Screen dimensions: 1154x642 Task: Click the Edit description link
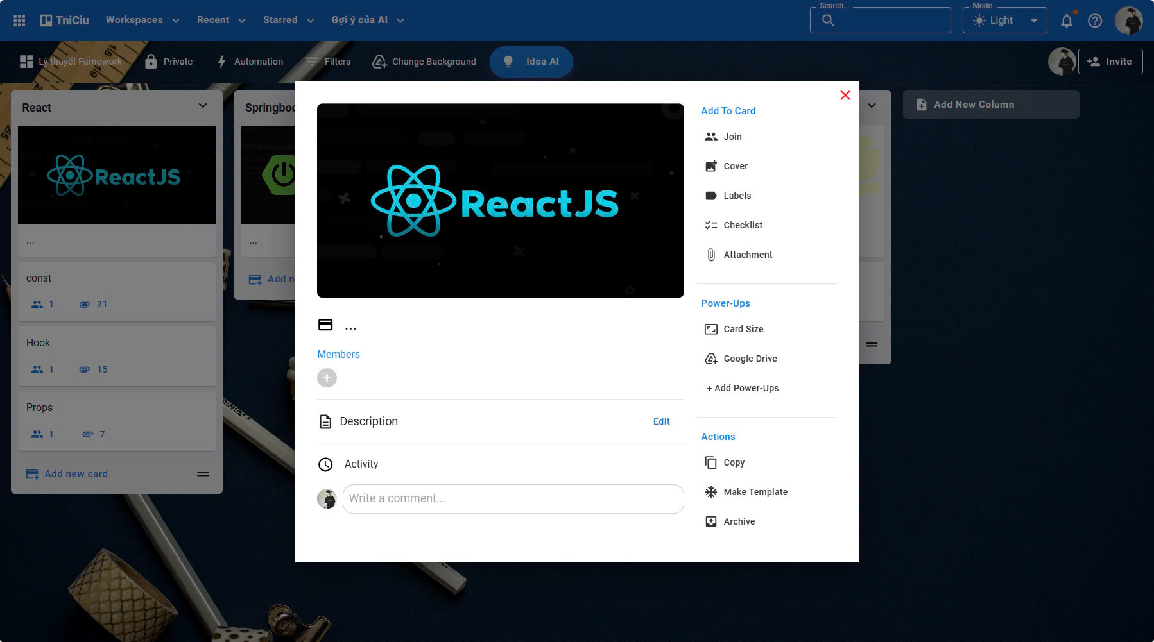[x=661, y=421]
